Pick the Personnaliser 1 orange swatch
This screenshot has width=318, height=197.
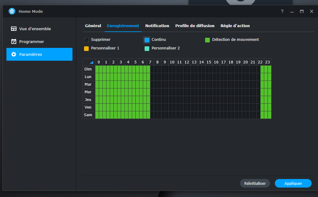86,48
